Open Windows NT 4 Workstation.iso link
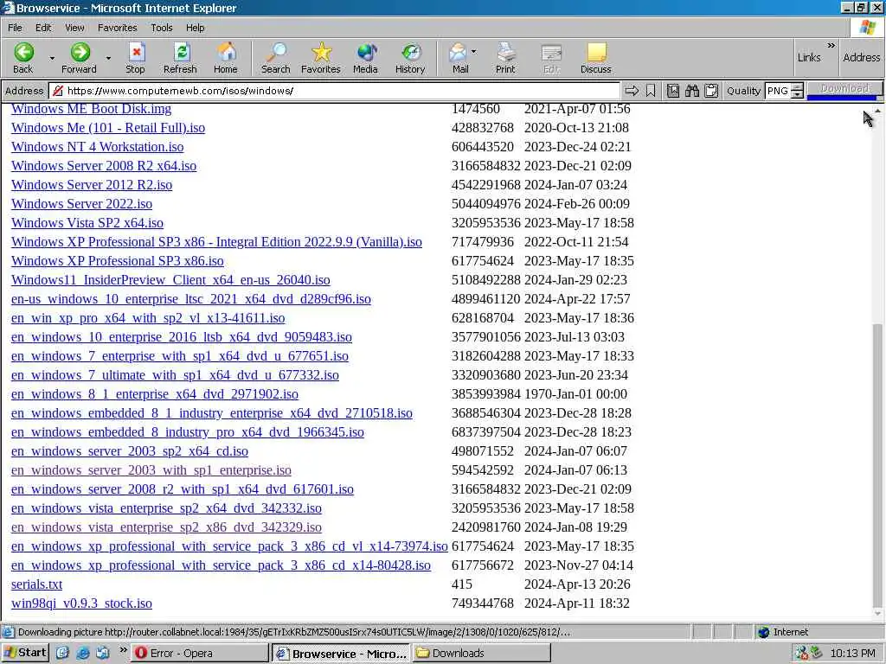 tap(97, 147)
